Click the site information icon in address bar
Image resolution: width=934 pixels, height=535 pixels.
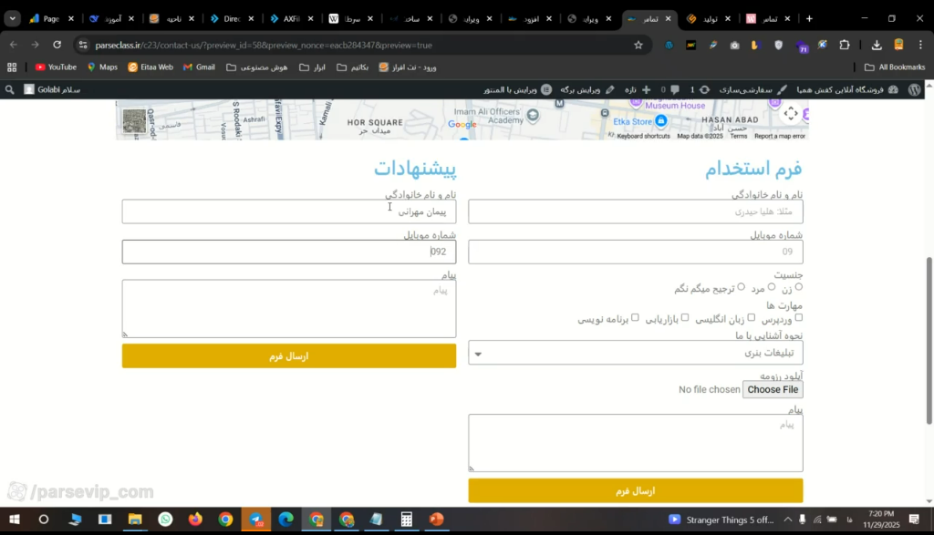coord(83,46)
